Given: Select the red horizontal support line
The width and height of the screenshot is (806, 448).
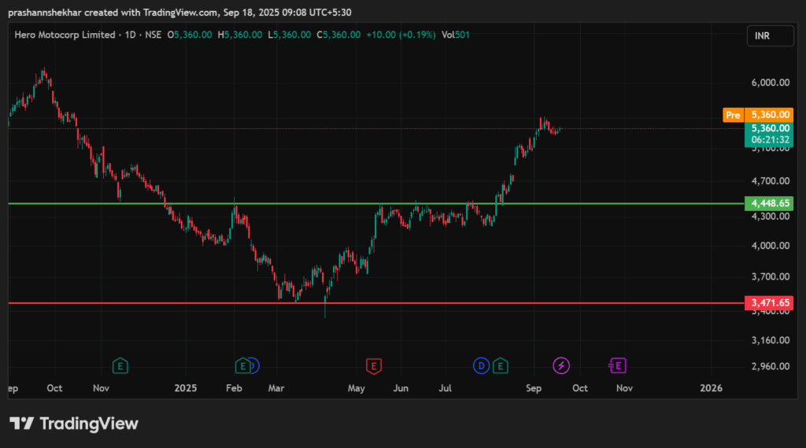Looking at the screenshot, I should (472, 302).
